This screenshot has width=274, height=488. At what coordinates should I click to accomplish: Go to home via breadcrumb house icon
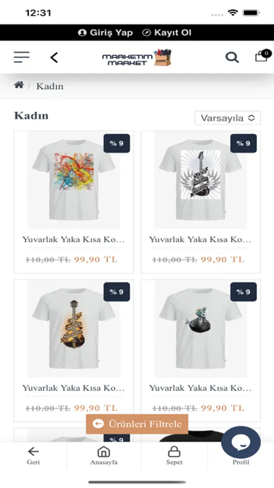(x=19, y=85)
